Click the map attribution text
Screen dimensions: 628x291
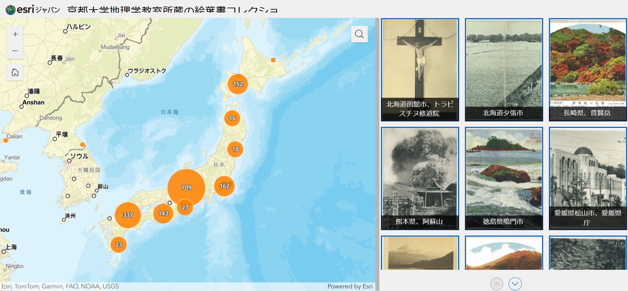[60, 286]
